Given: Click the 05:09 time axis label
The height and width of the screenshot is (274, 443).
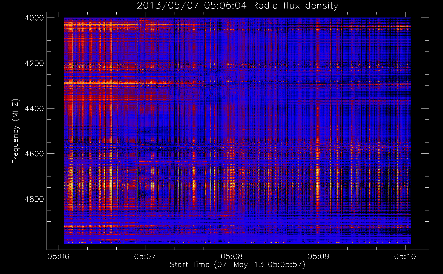Looking at the screenshot, I should tap(318, 257).
